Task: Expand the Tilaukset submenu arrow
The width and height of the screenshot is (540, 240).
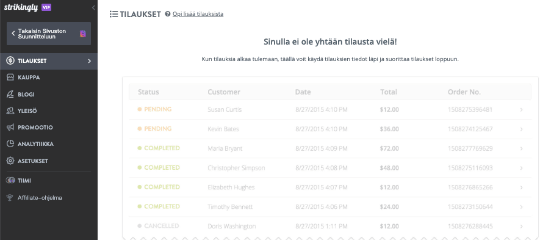Action: click(90, 61)
